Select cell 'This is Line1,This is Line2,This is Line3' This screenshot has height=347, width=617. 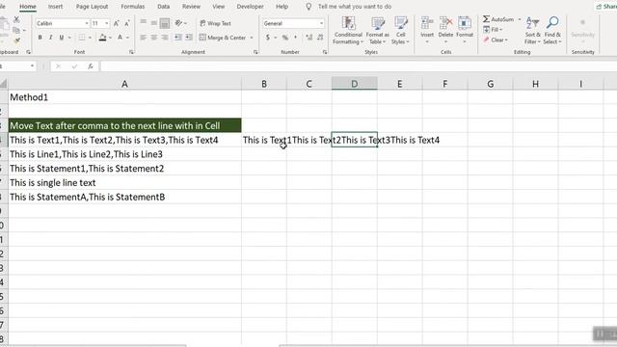[x=124, y=154]
